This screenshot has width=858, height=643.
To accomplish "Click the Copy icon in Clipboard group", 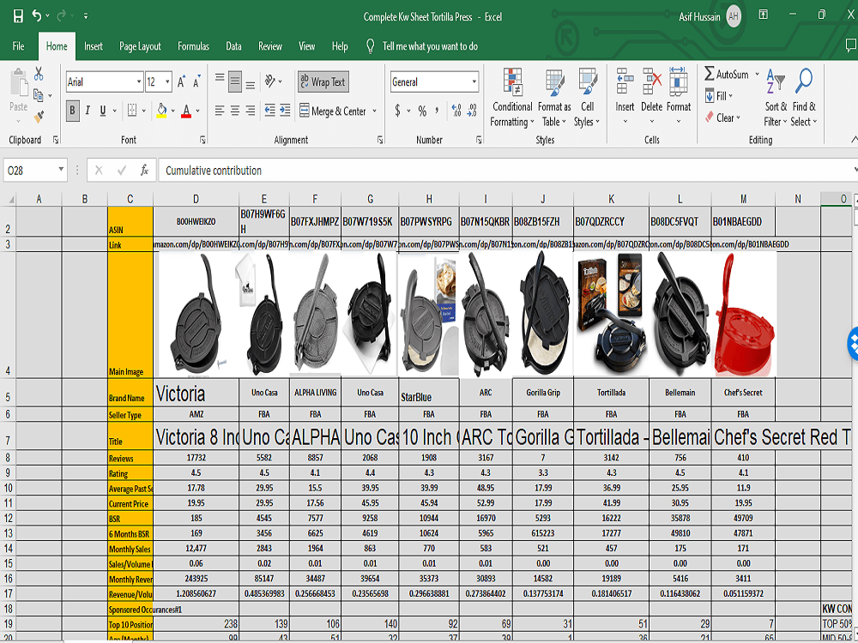I will (x=39, y=95).
